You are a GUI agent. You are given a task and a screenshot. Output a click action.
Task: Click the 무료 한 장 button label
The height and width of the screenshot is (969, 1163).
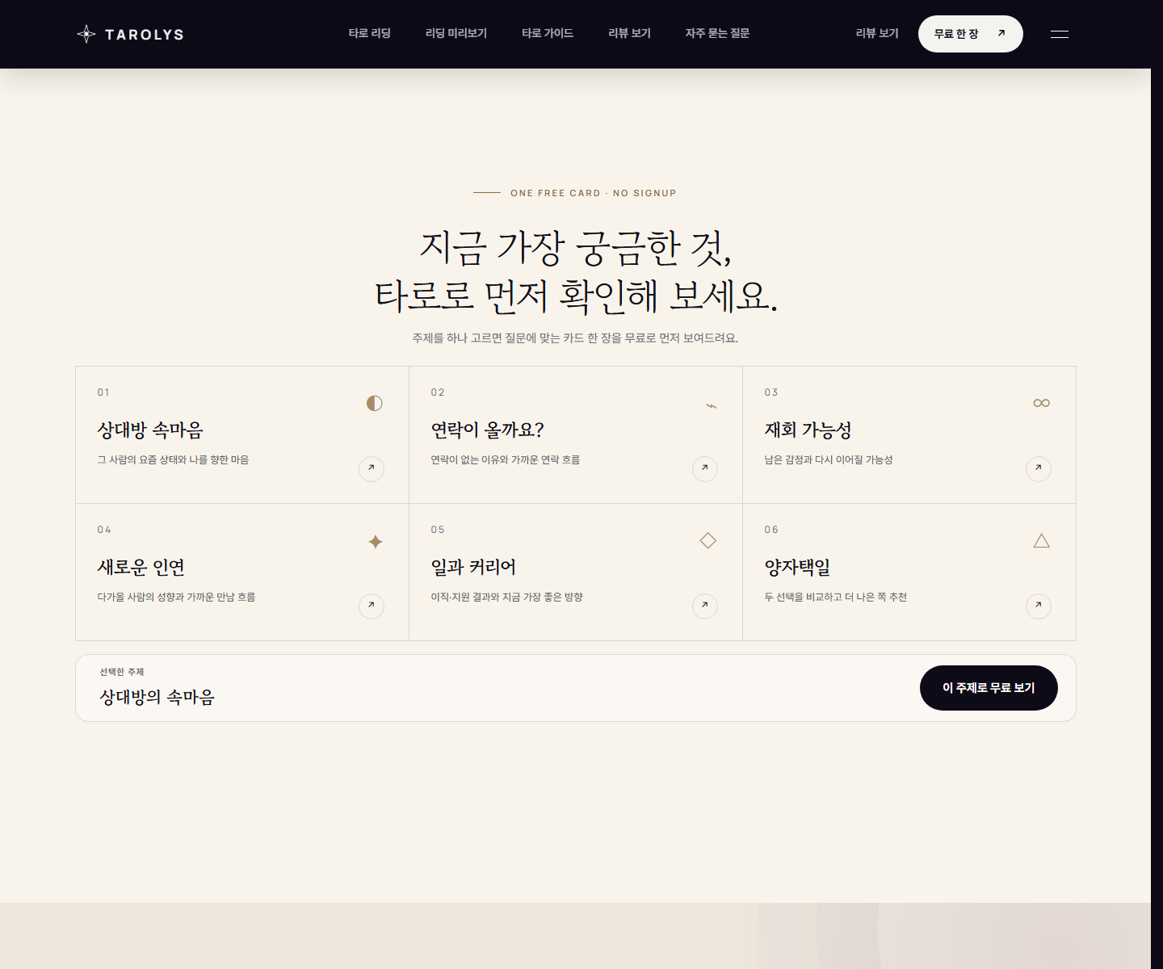coord(956,34)
